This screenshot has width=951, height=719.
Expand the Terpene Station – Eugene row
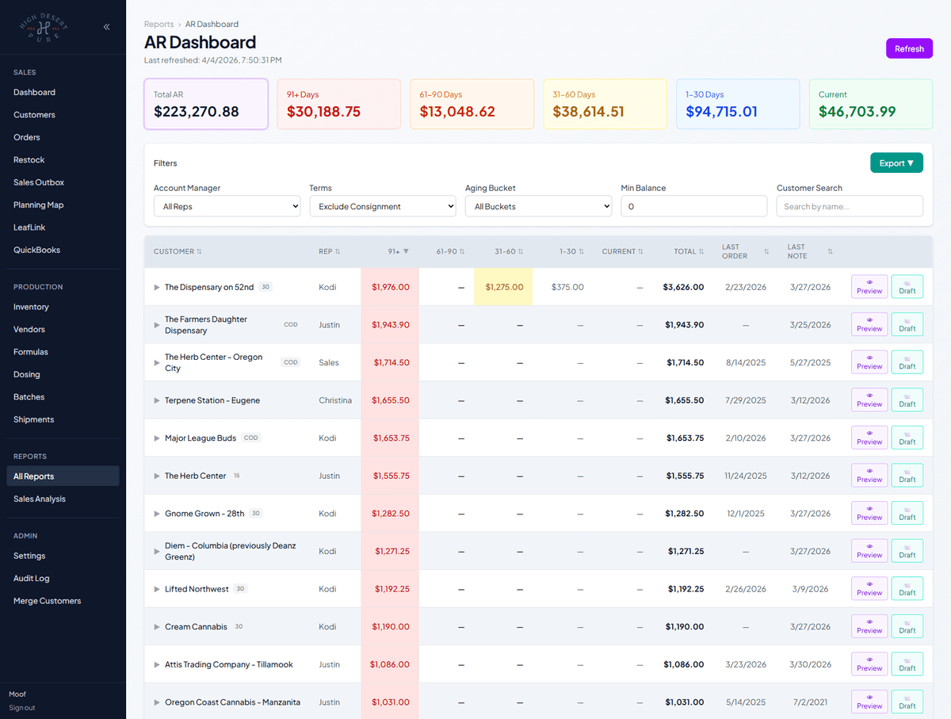coord(156,400)
